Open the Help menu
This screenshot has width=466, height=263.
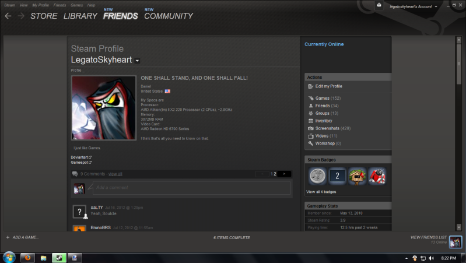(x=91, y=5)
